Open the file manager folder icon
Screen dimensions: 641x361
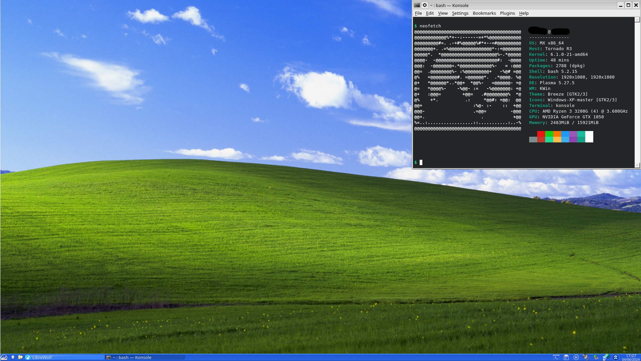pos(20,357)
